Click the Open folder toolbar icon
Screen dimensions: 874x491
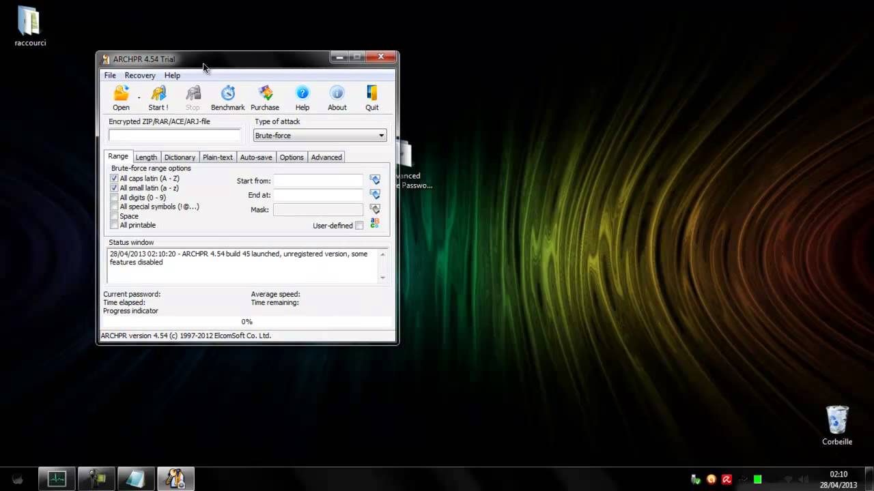[121, 94]
